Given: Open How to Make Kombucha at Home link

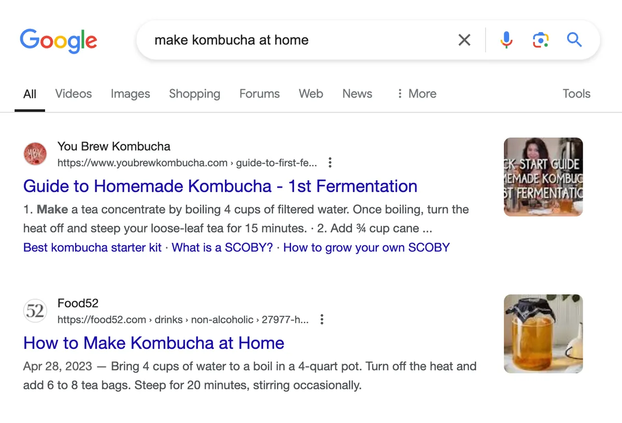Looking at the screenshot, I should (x=154, y=343).
